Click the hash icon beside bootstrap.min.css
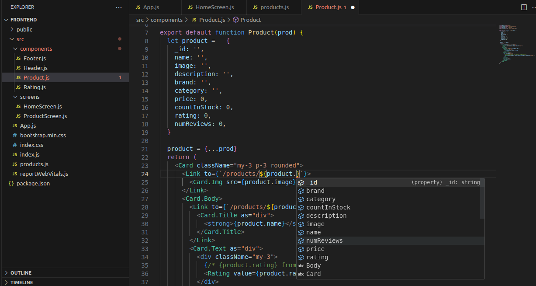 [x=14, y=135]
